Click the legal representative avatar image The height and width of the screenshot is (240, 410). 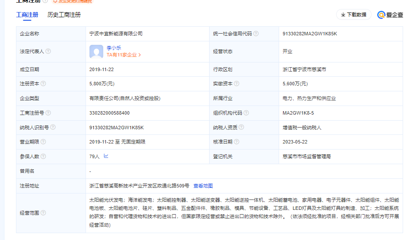coord(96,51)
